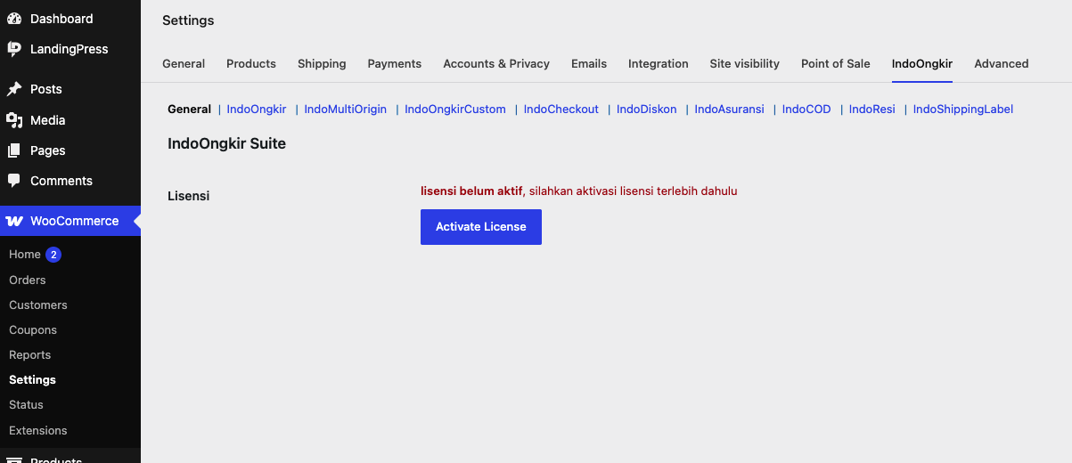Click the Dashboard gauge icon
The width and height of the screenshot is (1072, 463).
tap(14, 19)
